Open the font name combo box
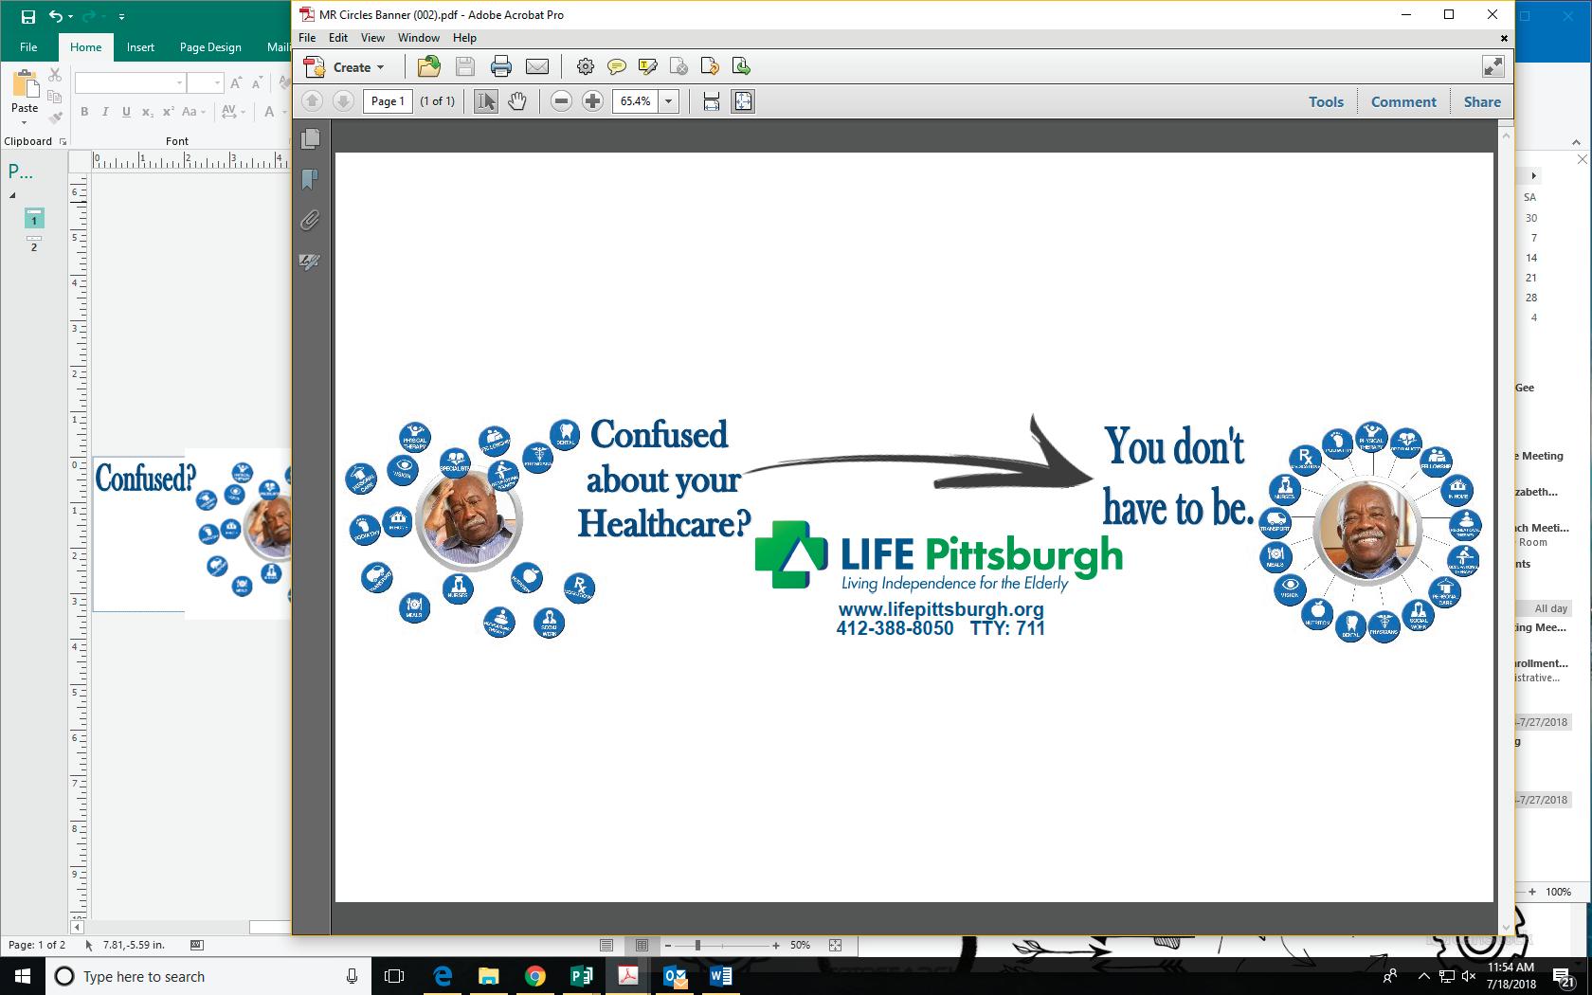 click(x=130, y=83)
